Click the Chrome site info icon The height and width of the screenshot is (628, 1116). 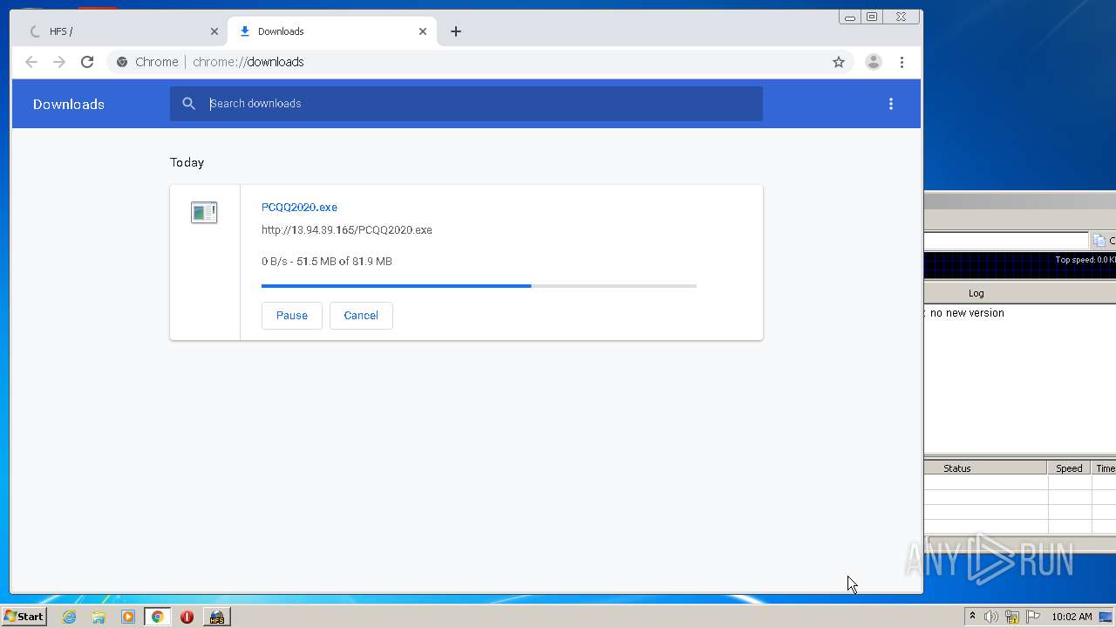point(122,62)
